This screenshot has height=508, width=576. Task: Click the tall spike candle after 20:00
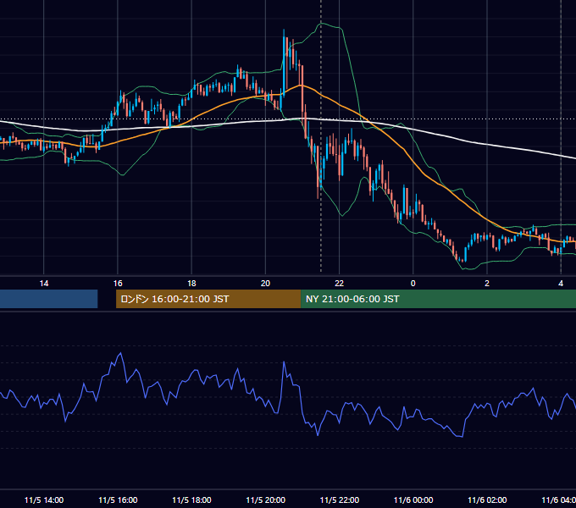[284, 63]
